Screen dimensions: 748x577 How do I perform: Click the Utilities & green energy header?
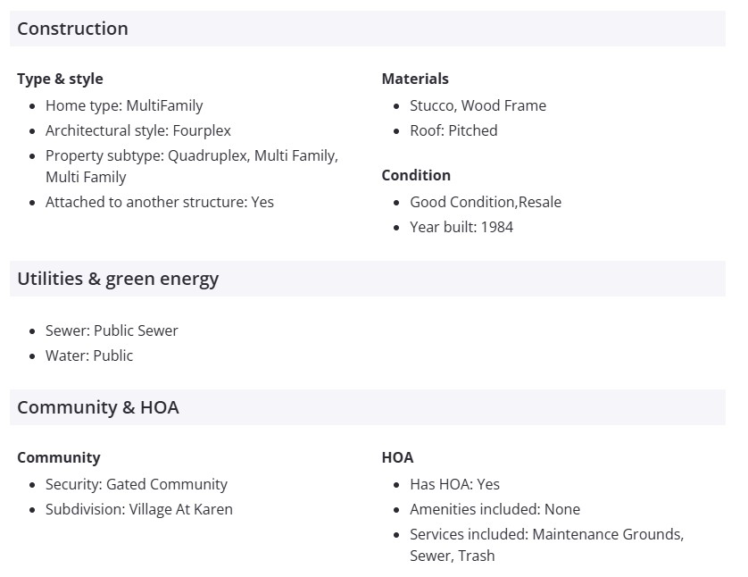(x=118, y=279)
